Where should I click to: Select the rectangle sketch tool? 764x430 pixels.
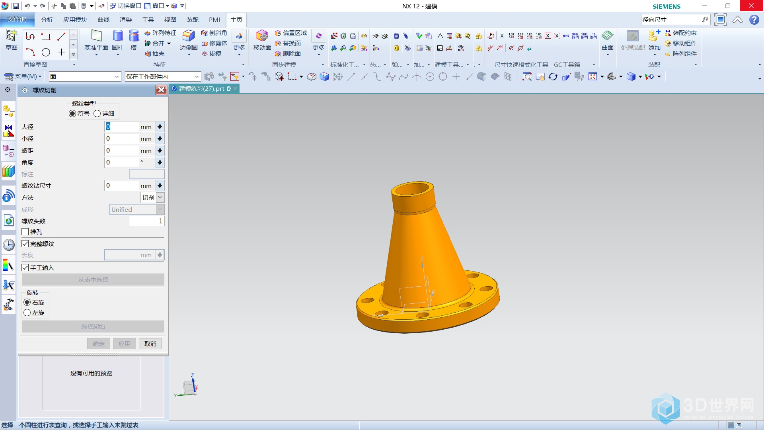pos(46,37)
